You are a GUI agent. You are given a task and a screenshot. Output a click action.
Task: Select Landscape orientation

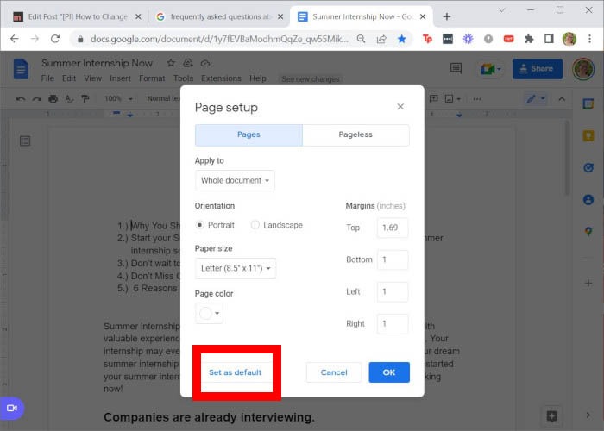(255, 225)
